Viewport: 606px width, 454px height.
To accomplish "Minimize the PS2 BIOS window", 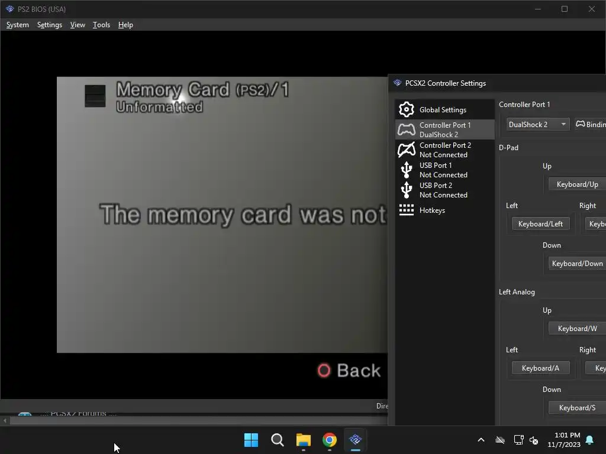I will click(537, 9).
